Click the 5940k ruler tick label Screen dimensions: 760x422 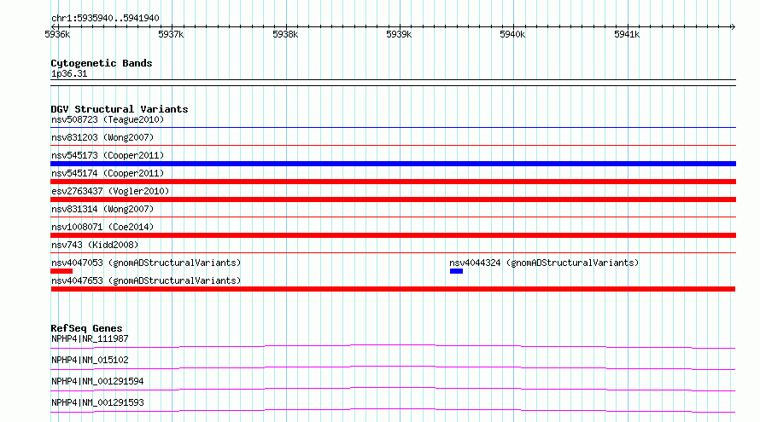coord(513,34)
